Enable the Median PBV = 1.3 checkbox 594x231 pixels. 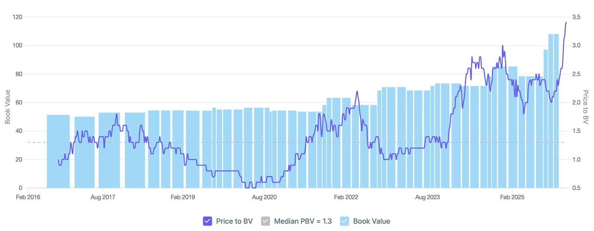(x=265, y=221)
